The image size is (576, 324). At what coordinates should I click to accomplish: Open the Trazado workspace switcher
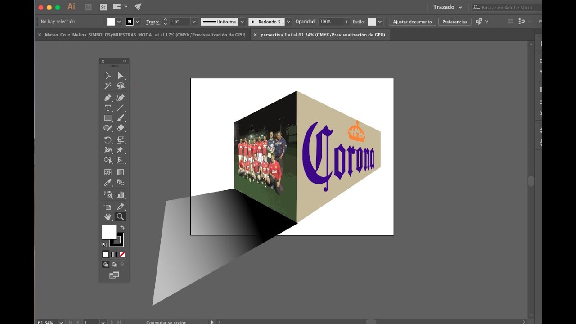coord(447,7)
